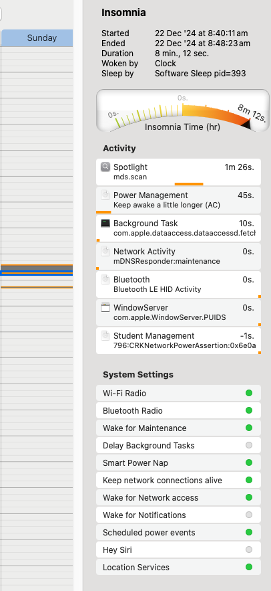Click the WindowServer window icon
The image size is (271, 591).
pyautogui.click(x=105, y=308)
